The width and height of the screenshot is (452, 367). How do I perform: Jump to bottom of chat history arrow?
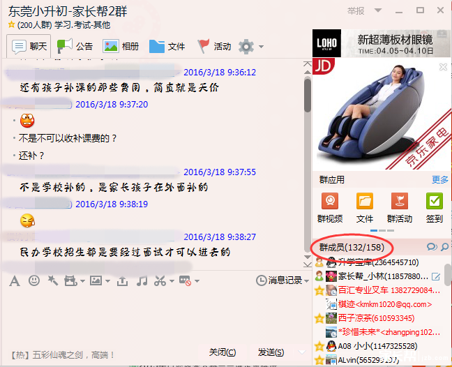(308, 264)
